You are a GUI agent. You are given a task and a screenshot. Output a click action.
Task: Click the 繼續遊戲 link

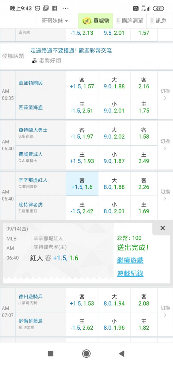point(130,260)
